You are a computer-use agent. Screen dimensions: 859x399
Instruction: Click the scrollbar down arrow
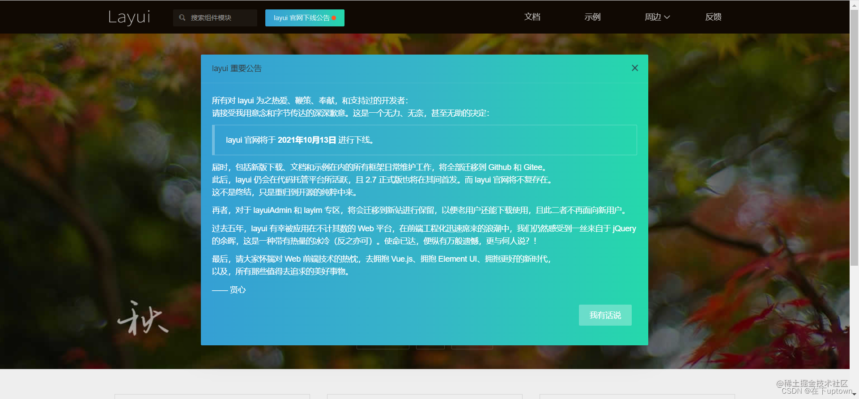tap(854, 395)
